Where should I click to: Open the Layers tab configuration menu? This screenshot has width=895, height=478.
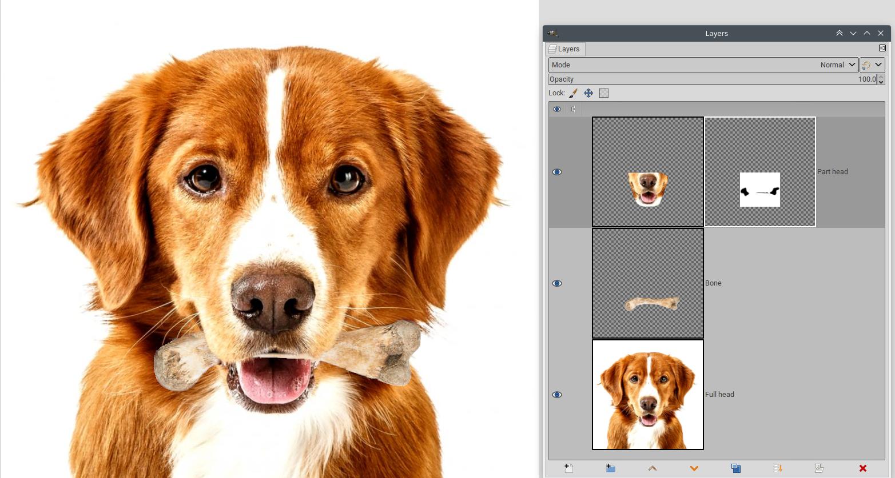(x=882, y=49)
